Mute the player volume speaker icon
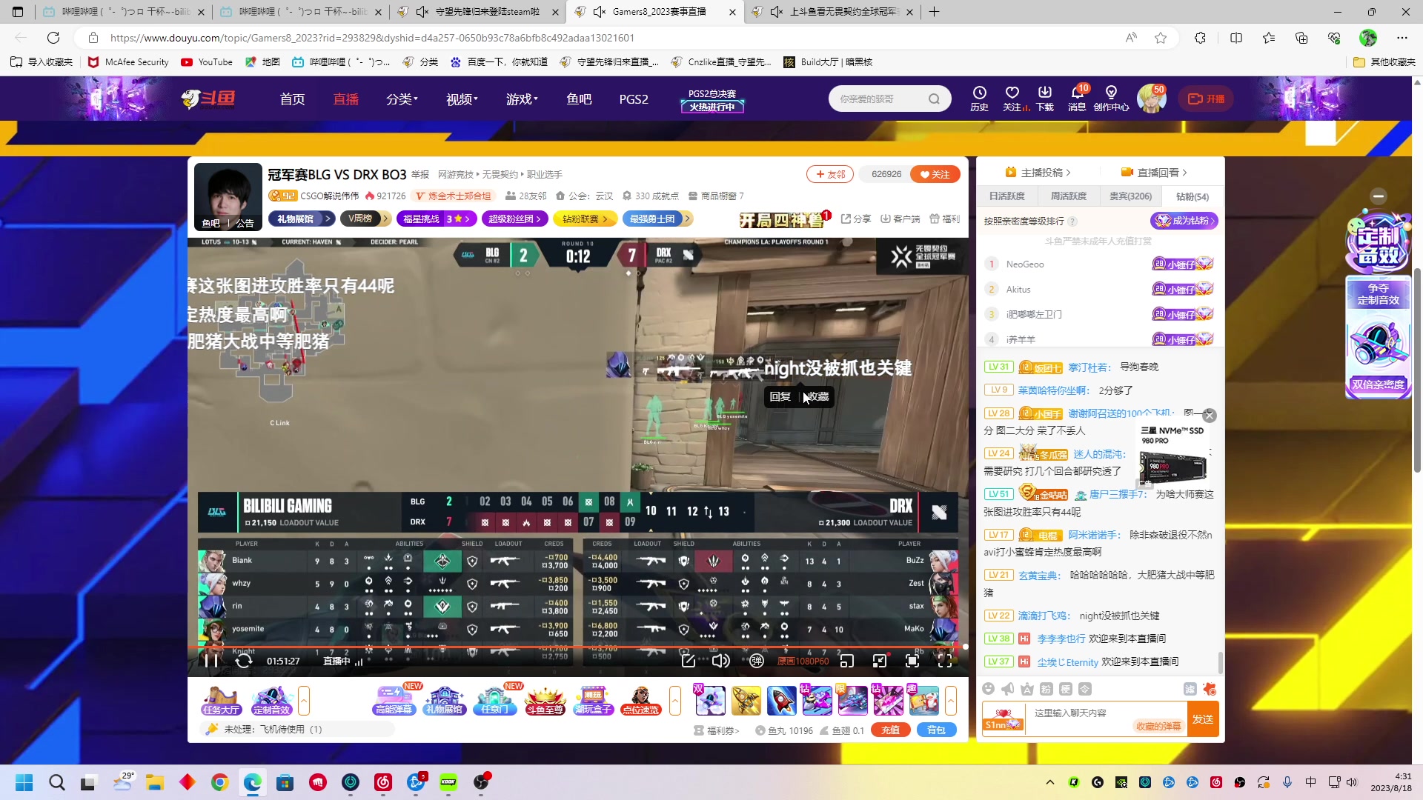Viewport: 1423px width, 800px height. pos(720,661)
